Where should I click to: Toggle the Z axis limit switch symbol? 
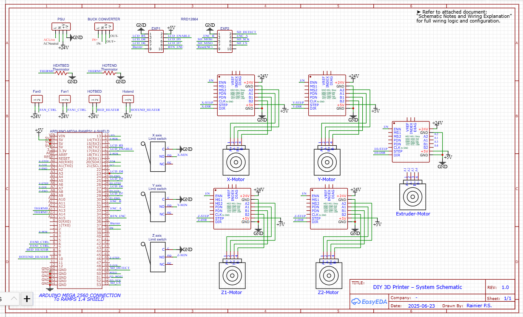tap(157, 257)
